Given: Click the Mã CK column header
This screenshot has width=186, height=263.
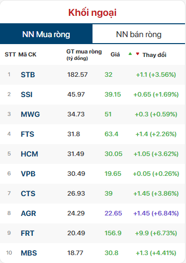Looking at the screenshot, I should (27, 54).
